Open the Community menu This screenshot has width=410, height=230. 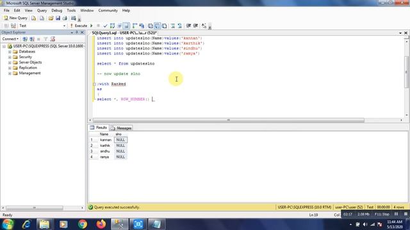coord(108,10)
